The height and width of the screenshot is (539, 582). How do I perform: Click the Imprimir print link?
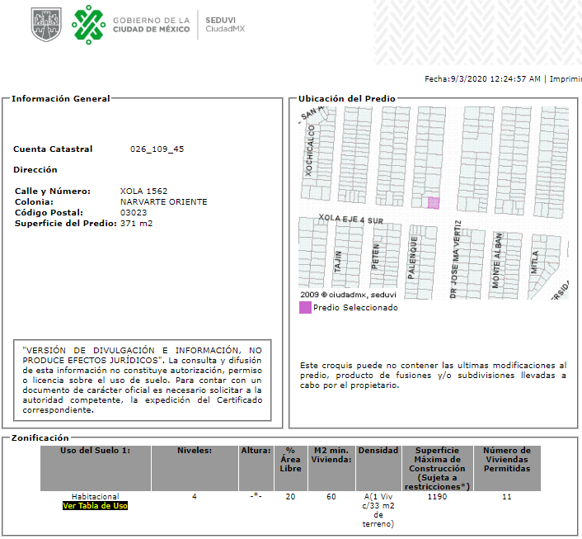pos(566,78)
